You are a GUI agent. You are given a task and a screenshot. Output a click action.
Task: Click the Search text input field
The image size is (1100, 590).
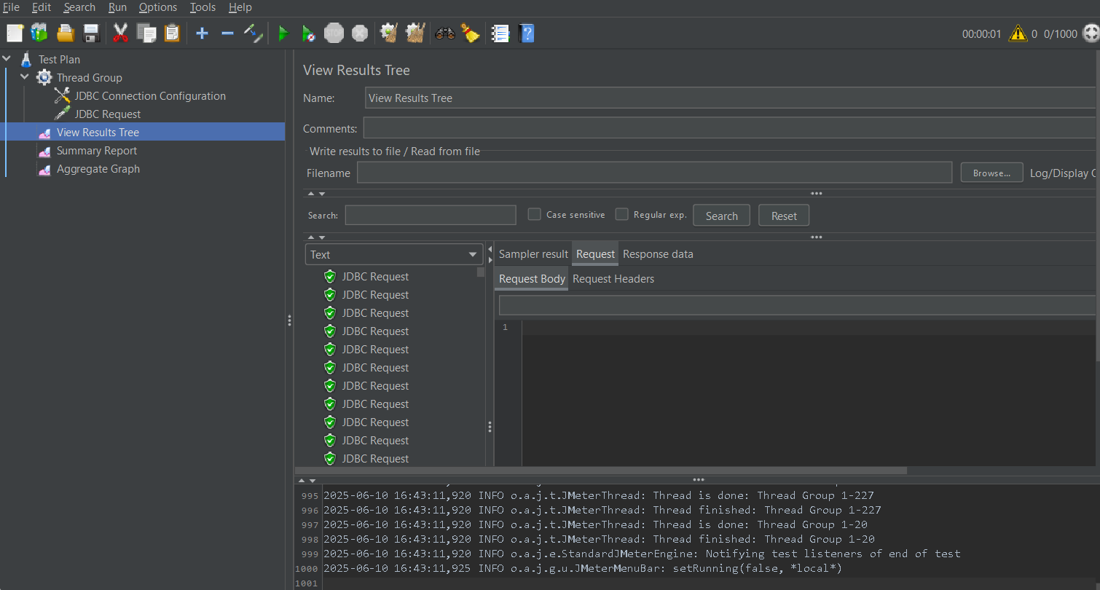431,215
